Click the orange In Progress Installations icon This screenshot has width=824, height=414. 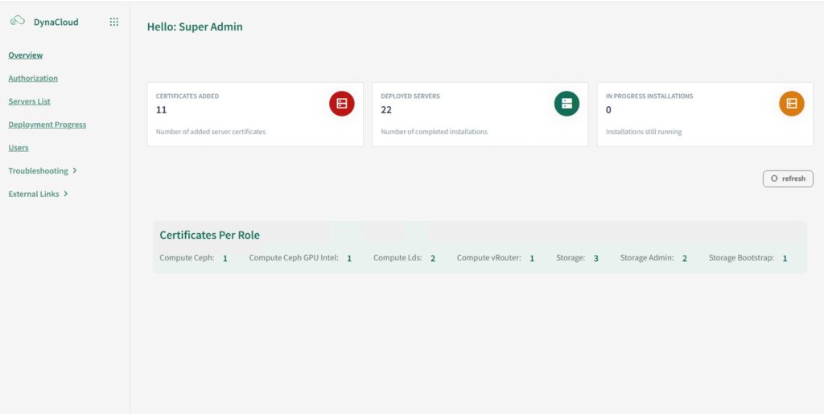click(791, 104)
